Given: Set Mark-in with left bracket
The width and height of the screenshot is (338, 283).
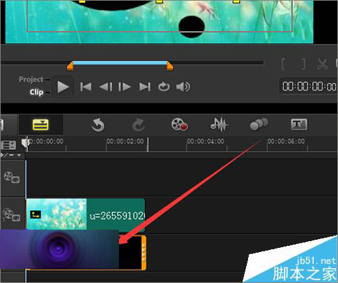Looking at the screenshot, I should coord(284,64).
